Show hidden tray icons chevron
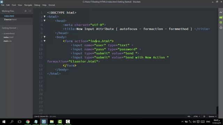223x125 pixels. coord(182,122)
